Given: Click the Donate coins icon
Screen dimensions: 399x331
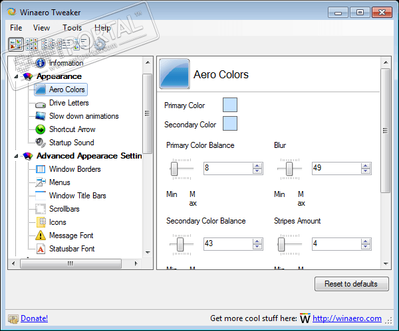Looking at the screenshot, I should 13,319.
